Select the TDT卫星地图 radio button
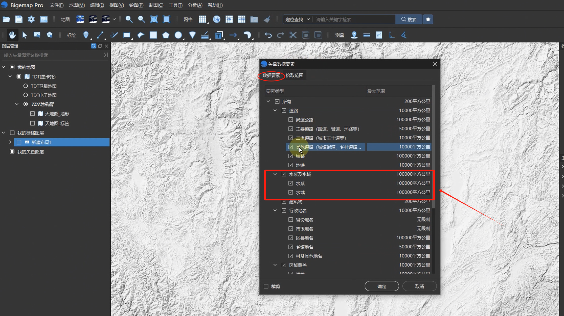564x316 pixels. [x=26, y=86]
